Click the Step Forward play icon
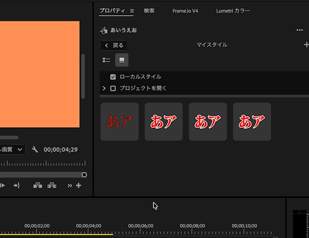 coord(3,186)
